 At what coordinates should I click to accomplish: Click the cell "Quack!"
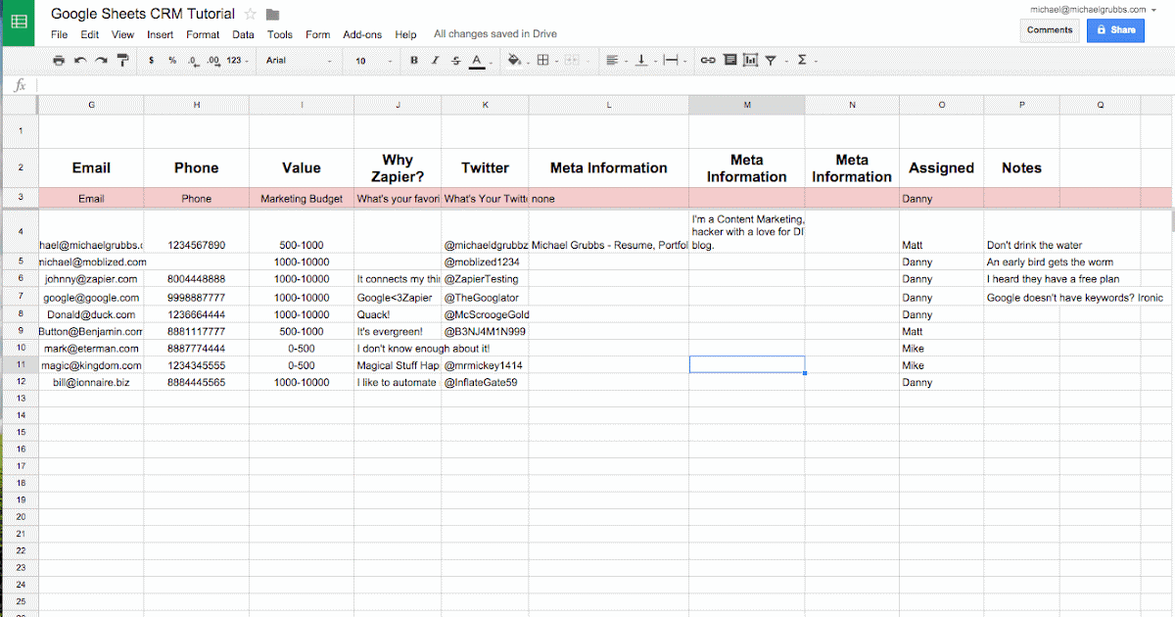coord(398,315)
